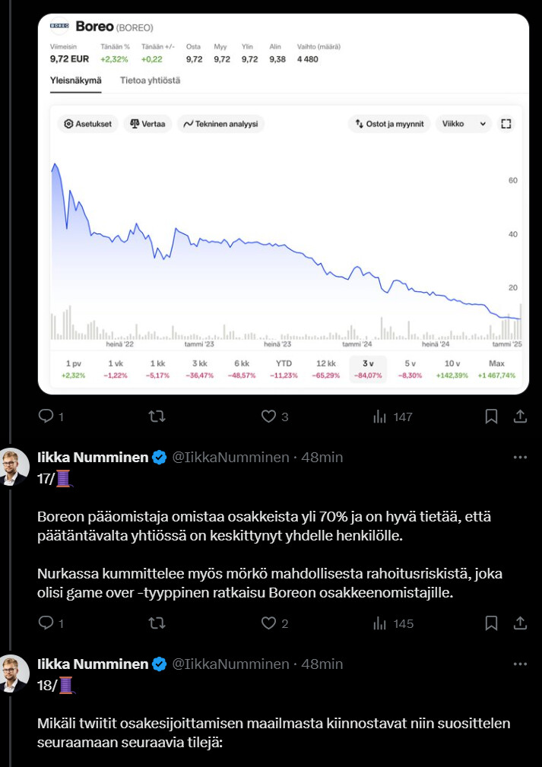
Task: Select the Yleisnäkymä tab
Action: click(75, 80)
